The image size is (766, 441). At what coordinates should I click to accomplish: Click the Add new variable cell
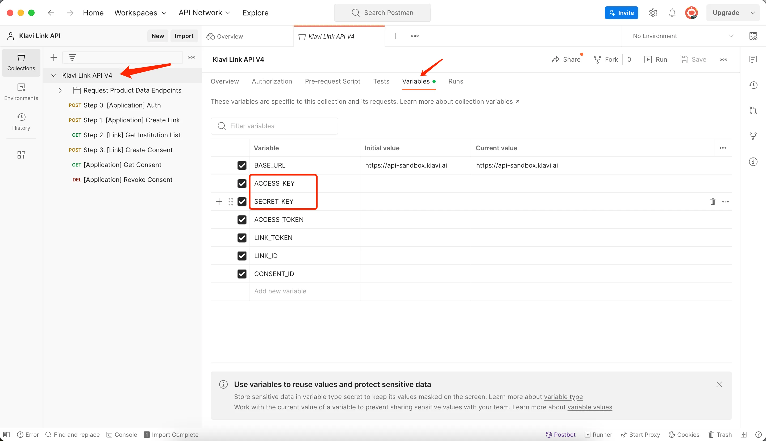[304, 291]
